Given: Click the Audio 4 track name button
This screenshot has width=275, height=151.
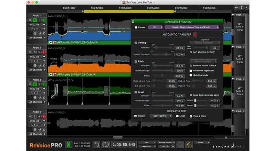Looking at the screenshot, I should [37, 112].
